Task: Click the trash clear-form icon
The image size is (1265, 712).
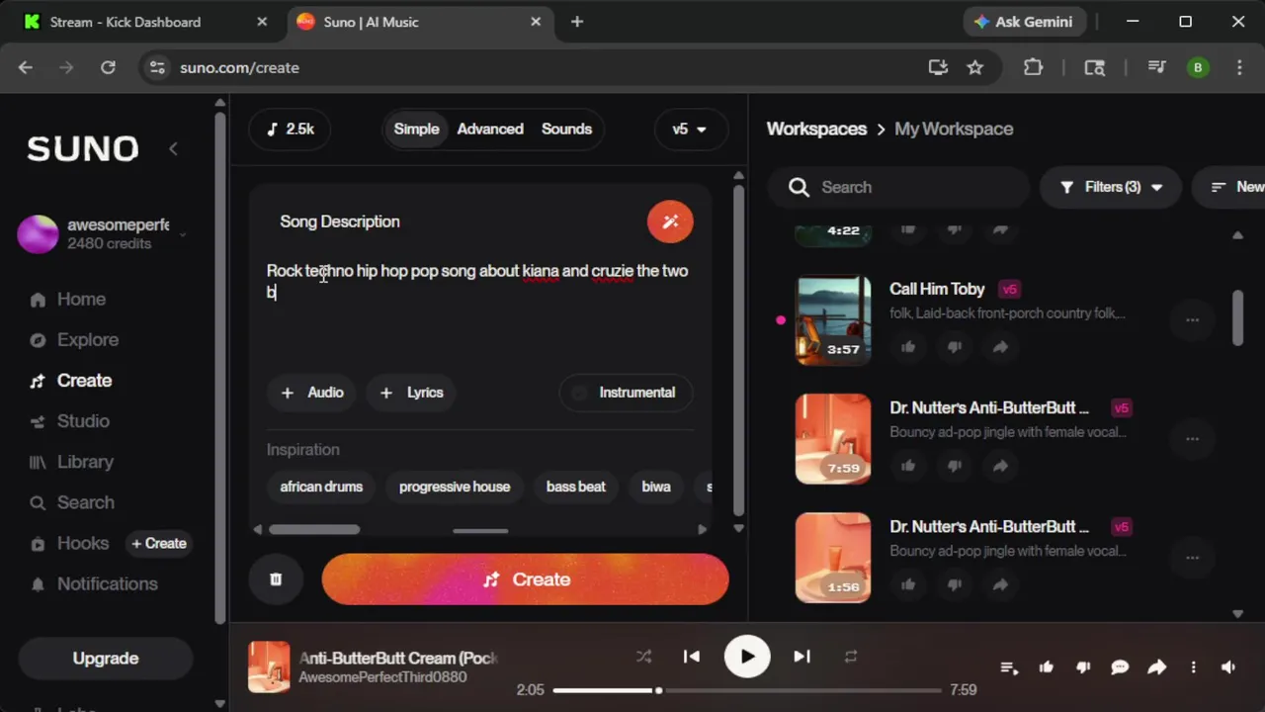Action: 276,579
